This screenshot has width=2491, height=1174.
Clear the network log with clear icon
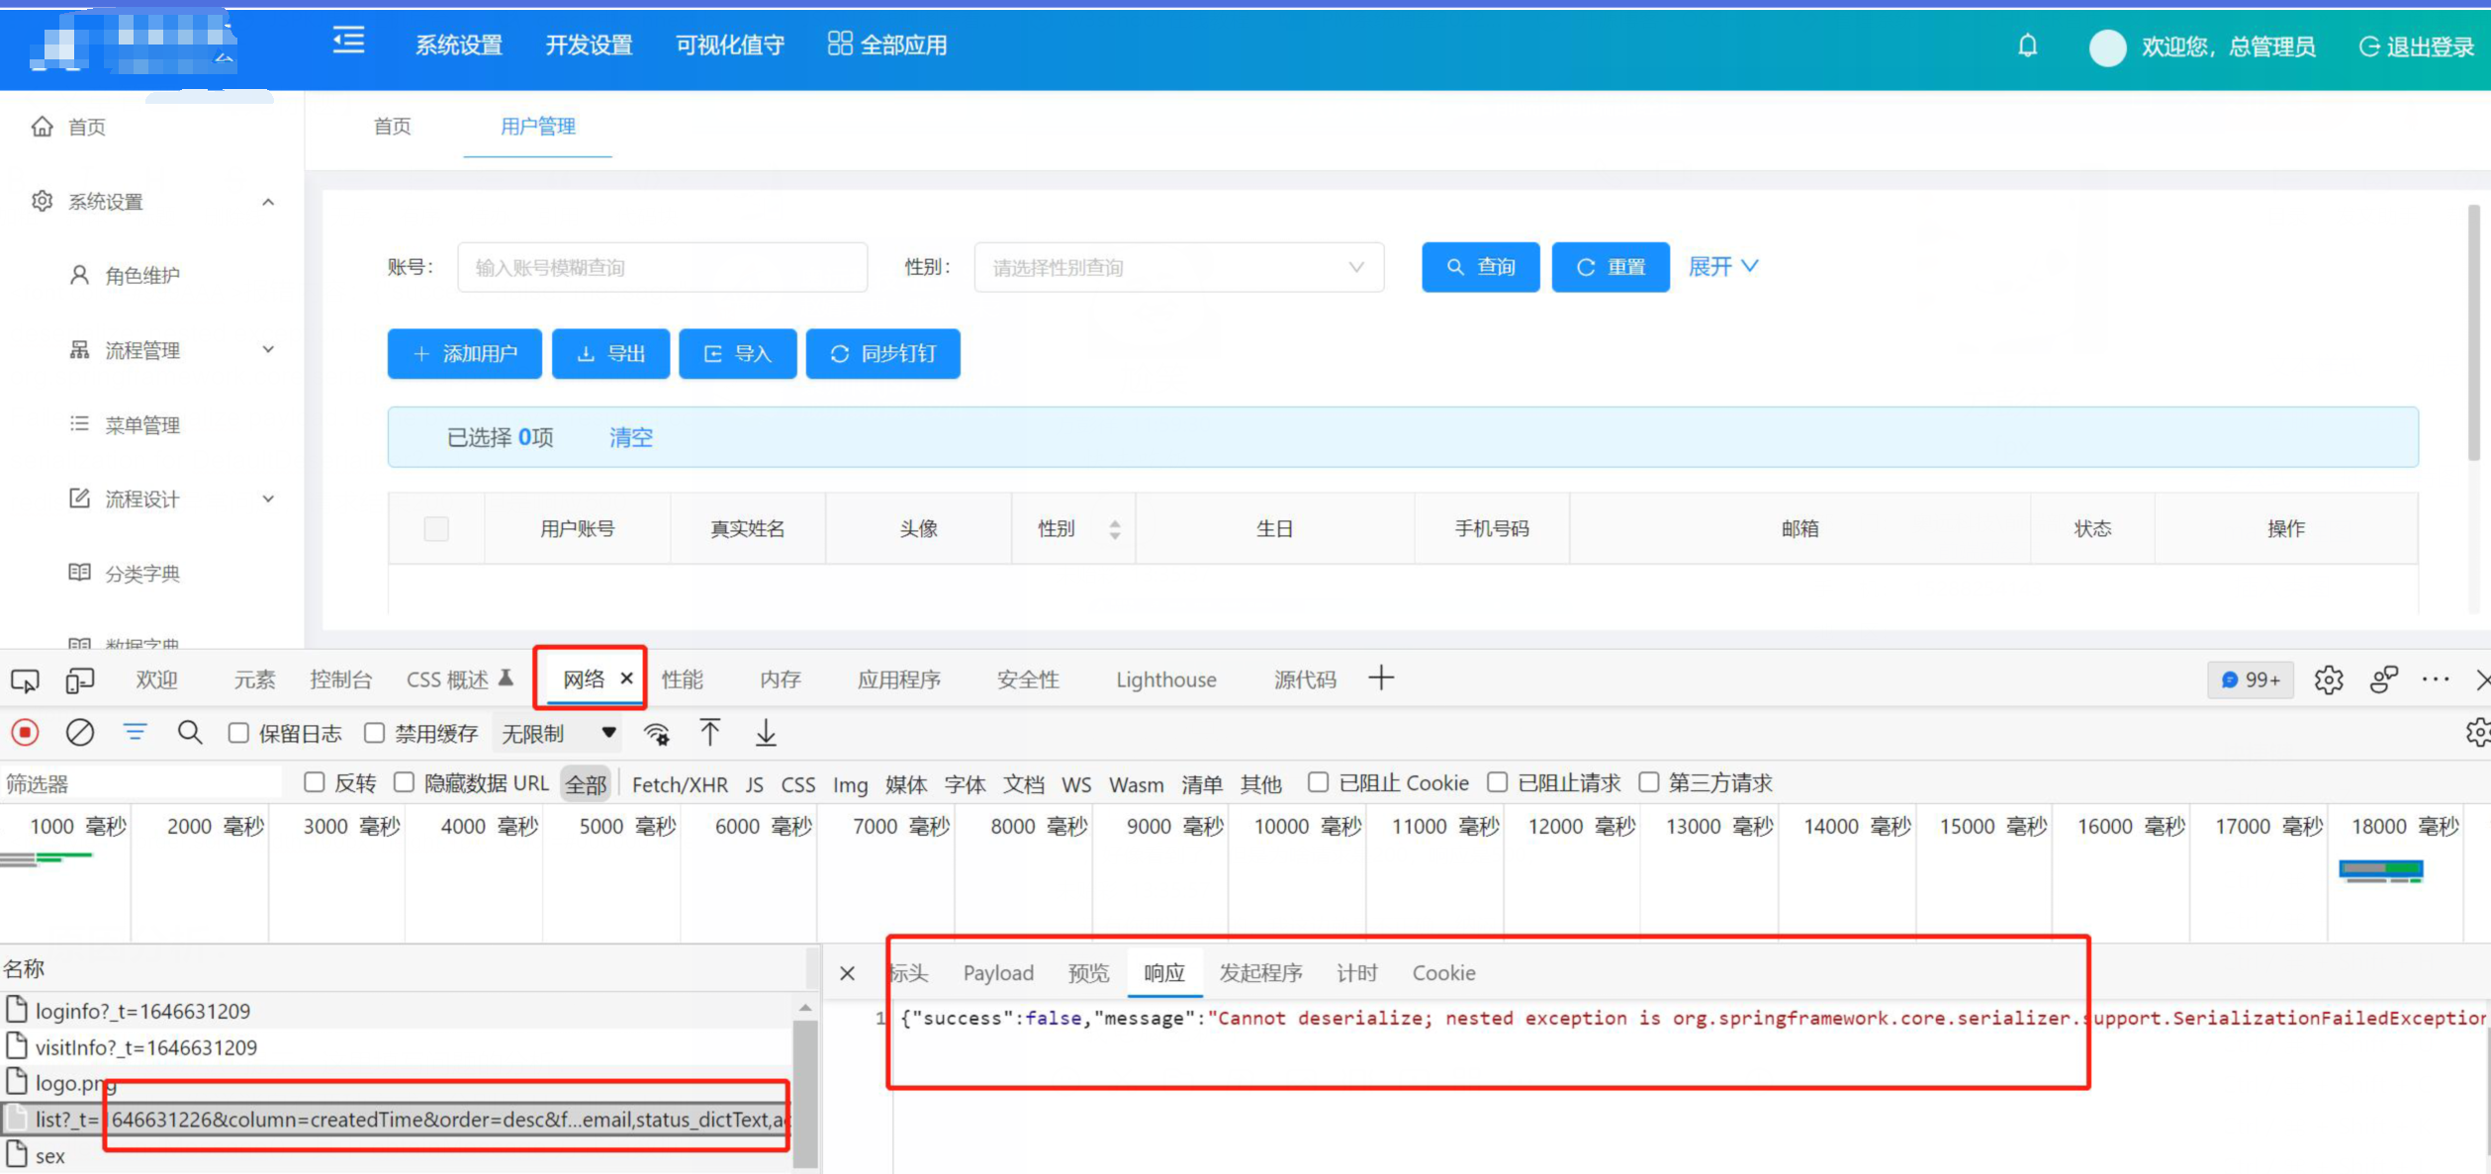tap(79, 733)
